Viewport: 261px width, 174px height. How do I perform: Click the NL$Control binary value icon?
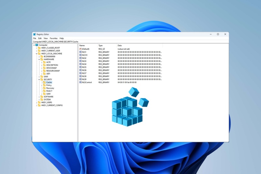tap(80, 82)
